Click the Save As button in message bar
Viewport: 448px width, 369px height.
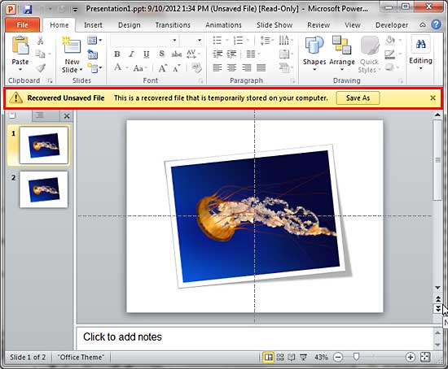tap(358, 98)
